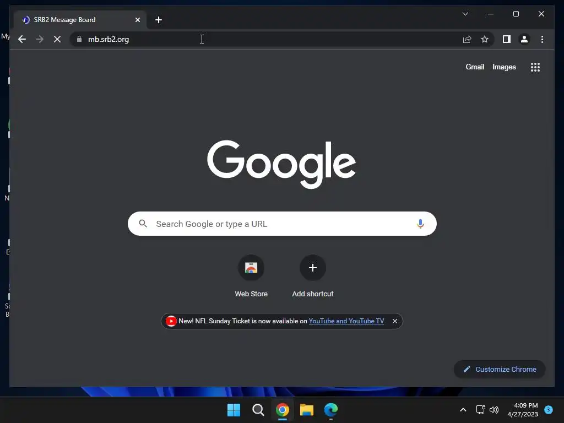Open Windows taskbar search
Viewport: 564px width, 423px height.
[258, 410]
